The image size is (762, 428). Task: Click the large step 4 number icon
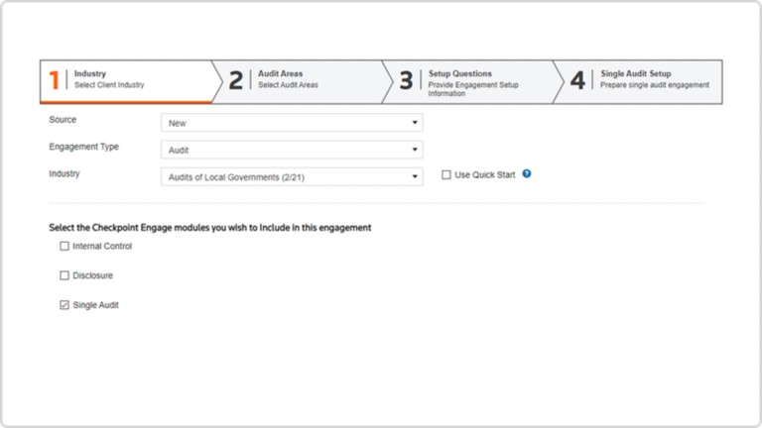tap(577, 80)
